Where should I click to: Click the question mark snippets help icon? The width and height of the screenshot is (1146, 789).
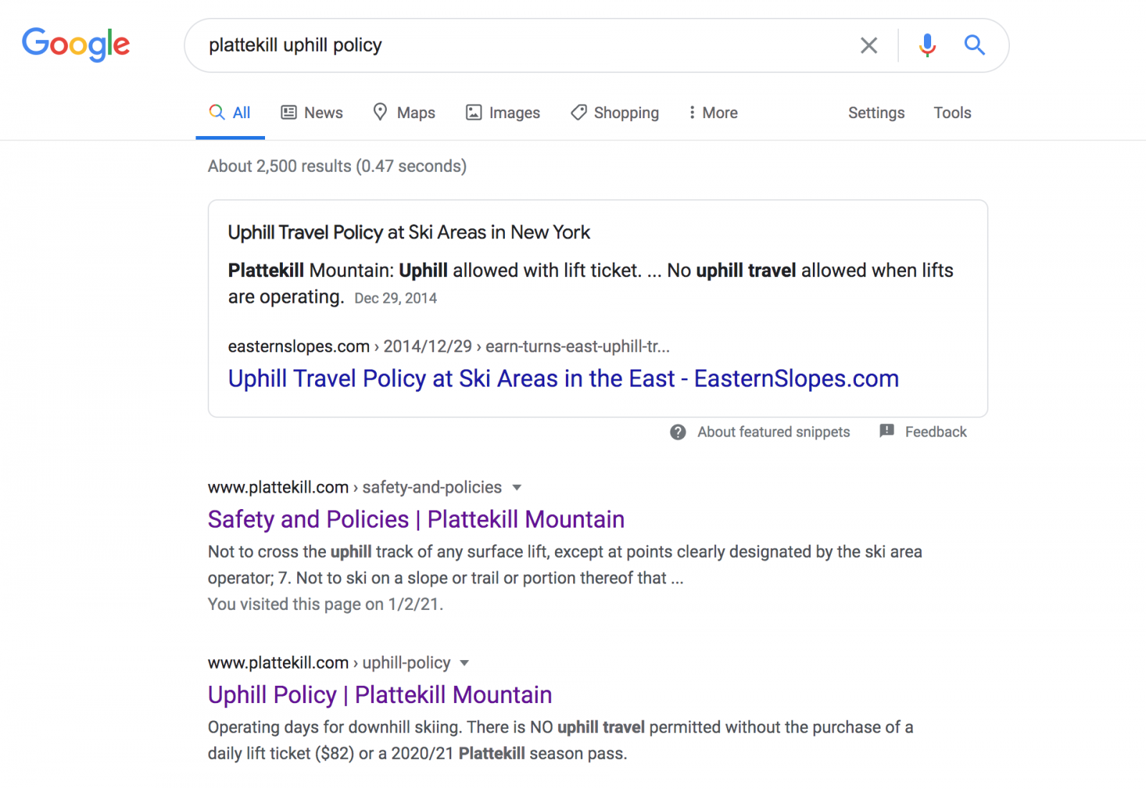(678, 432)
